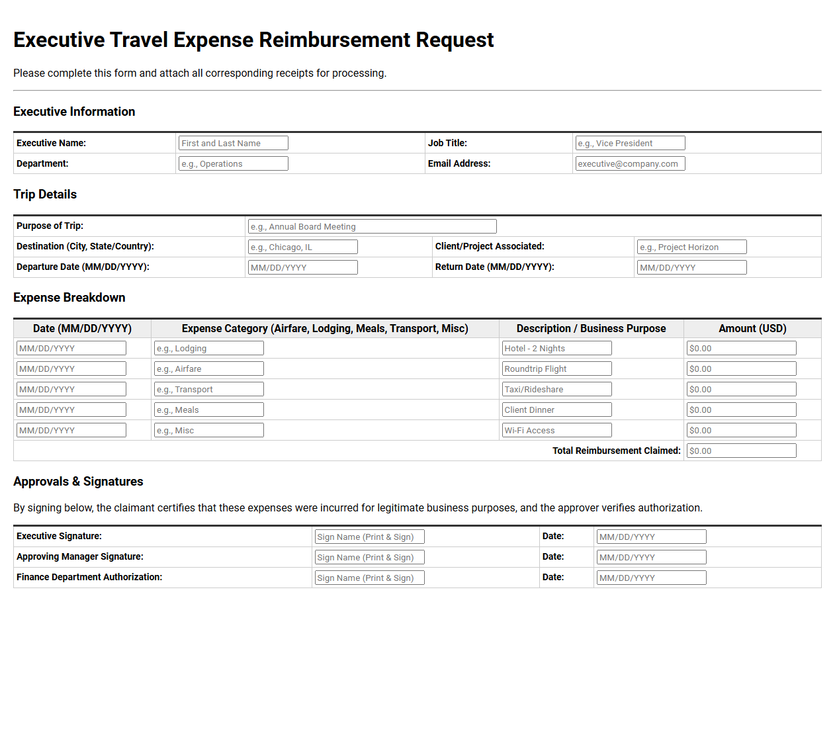Select the Department input box
Viewport: 835px width, 741px height.
pos(234,163)
